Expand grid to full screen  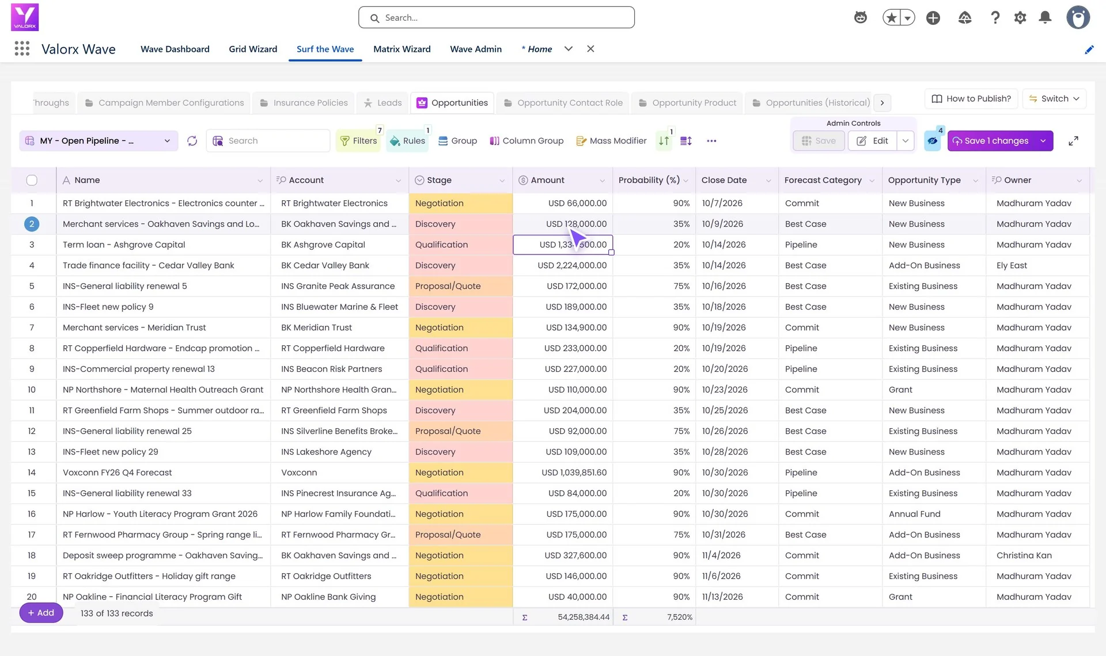click(x=1073, y=141)
